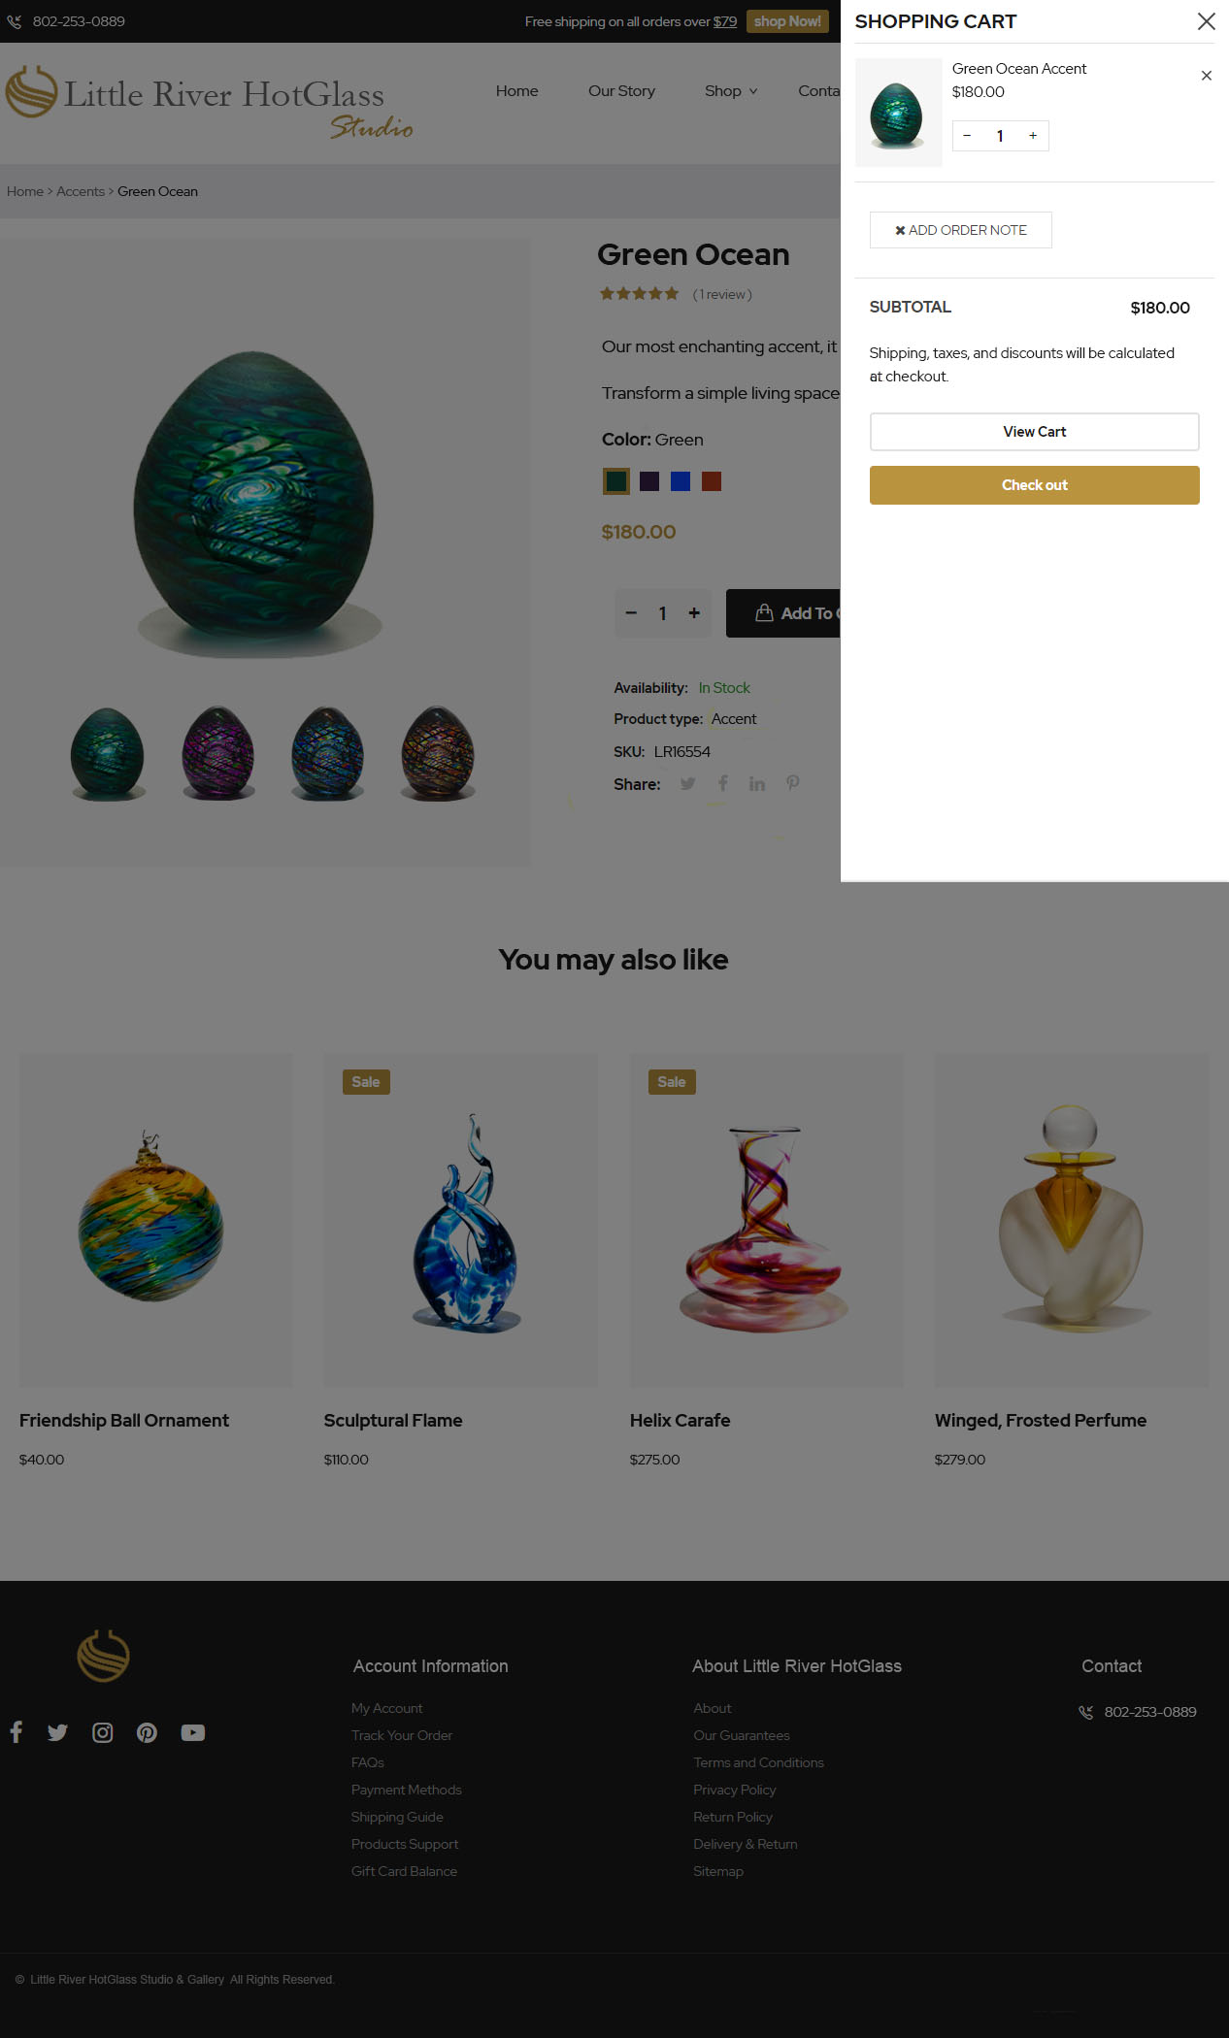Image resolution: width=1229 pixels, height=2038 pixels.
Task: Open the footer YouTube icon
Action: 193,1732
